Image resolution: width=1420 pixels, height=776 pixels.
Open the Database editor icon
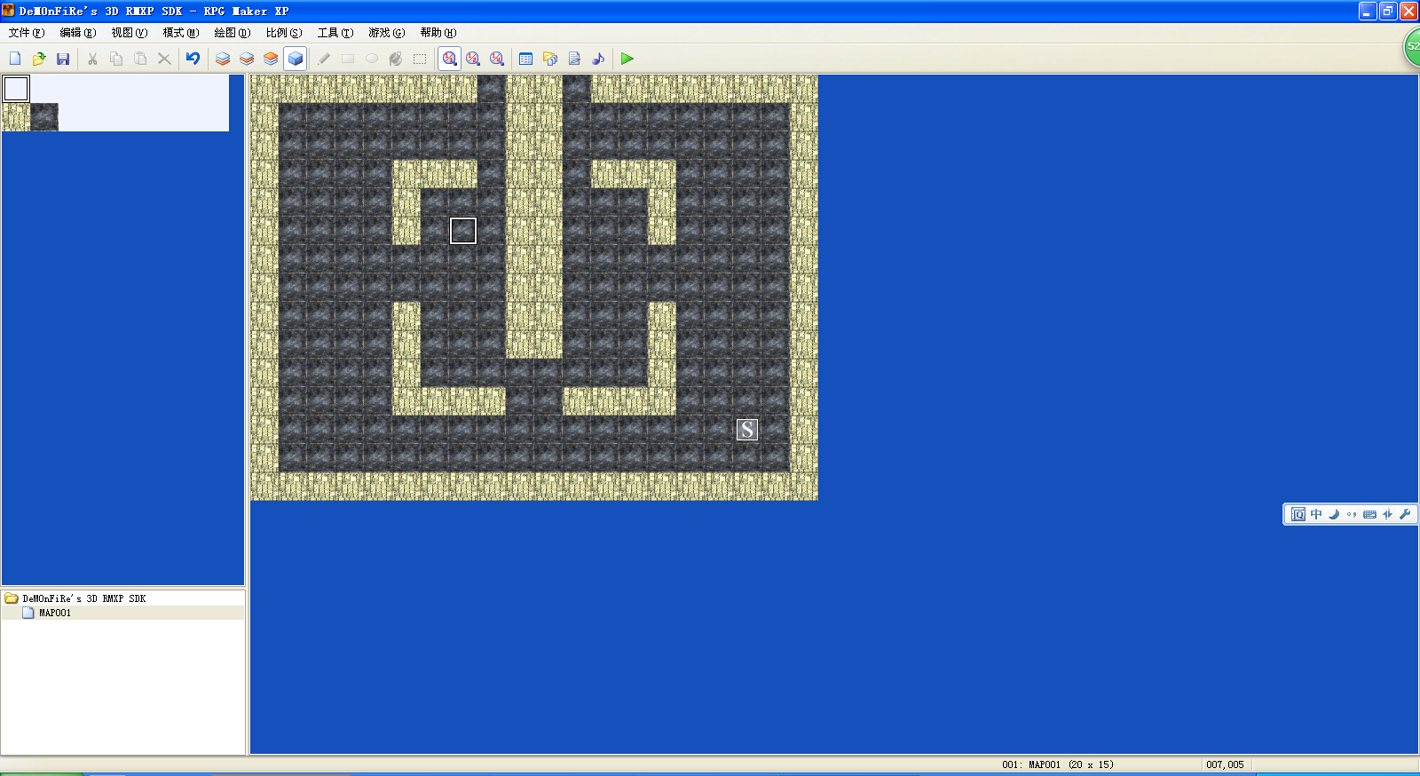(x=526, y=59)
